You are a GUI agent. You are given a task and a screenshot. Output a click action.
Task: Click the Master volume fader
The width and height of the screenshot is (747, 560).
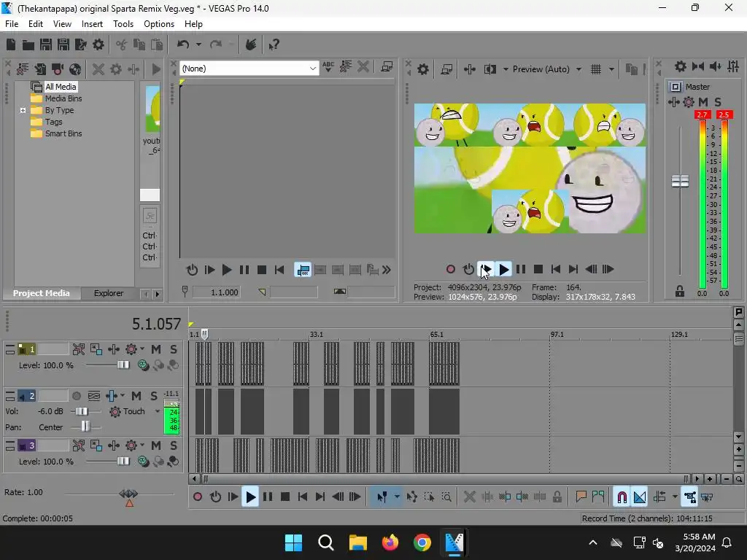click(x=680, y=181)
